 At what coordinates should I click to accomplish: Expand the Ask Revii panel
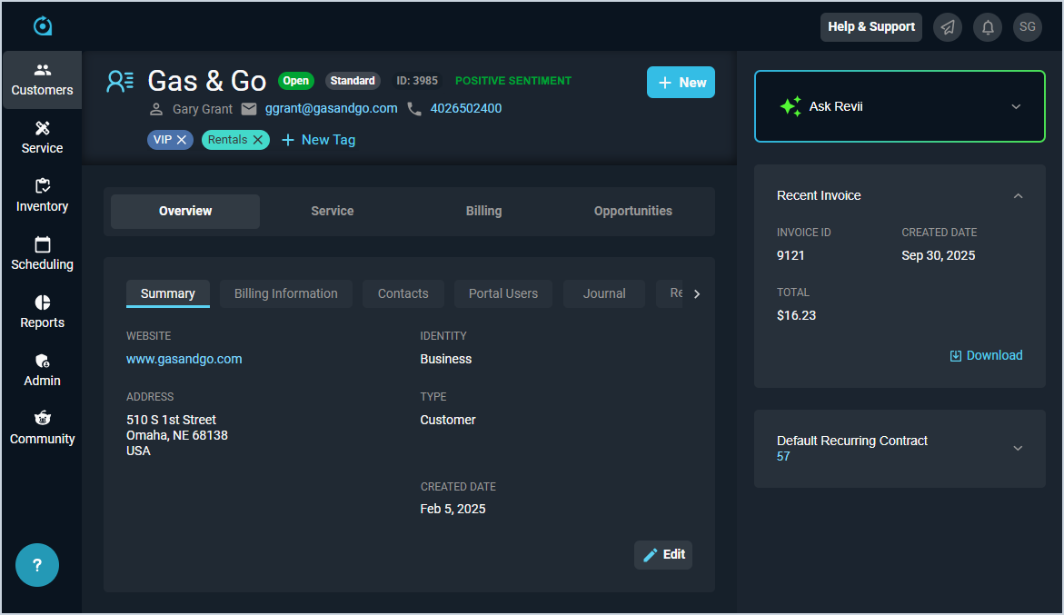pyautogui.click(x=1016, y=106)
